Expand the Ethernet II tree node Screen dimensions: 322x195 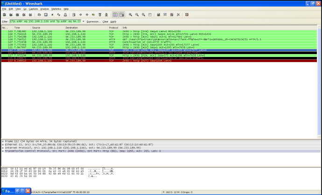pos(3,145)
